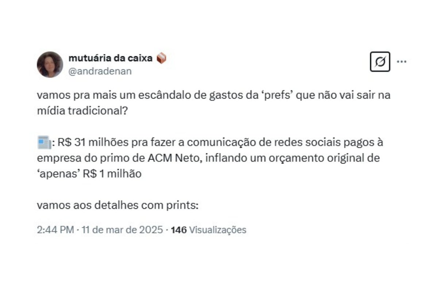The image size is (438, 292).
Task: Click the 146 view count number
Action: 179,230
